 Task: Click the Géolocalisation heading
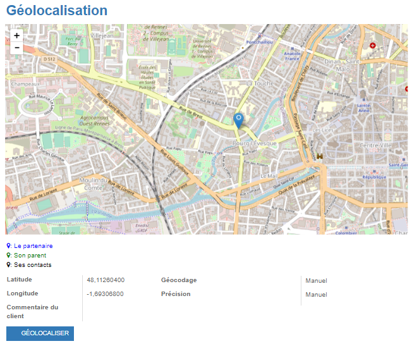pyautogui.click(x=57, y=11)
